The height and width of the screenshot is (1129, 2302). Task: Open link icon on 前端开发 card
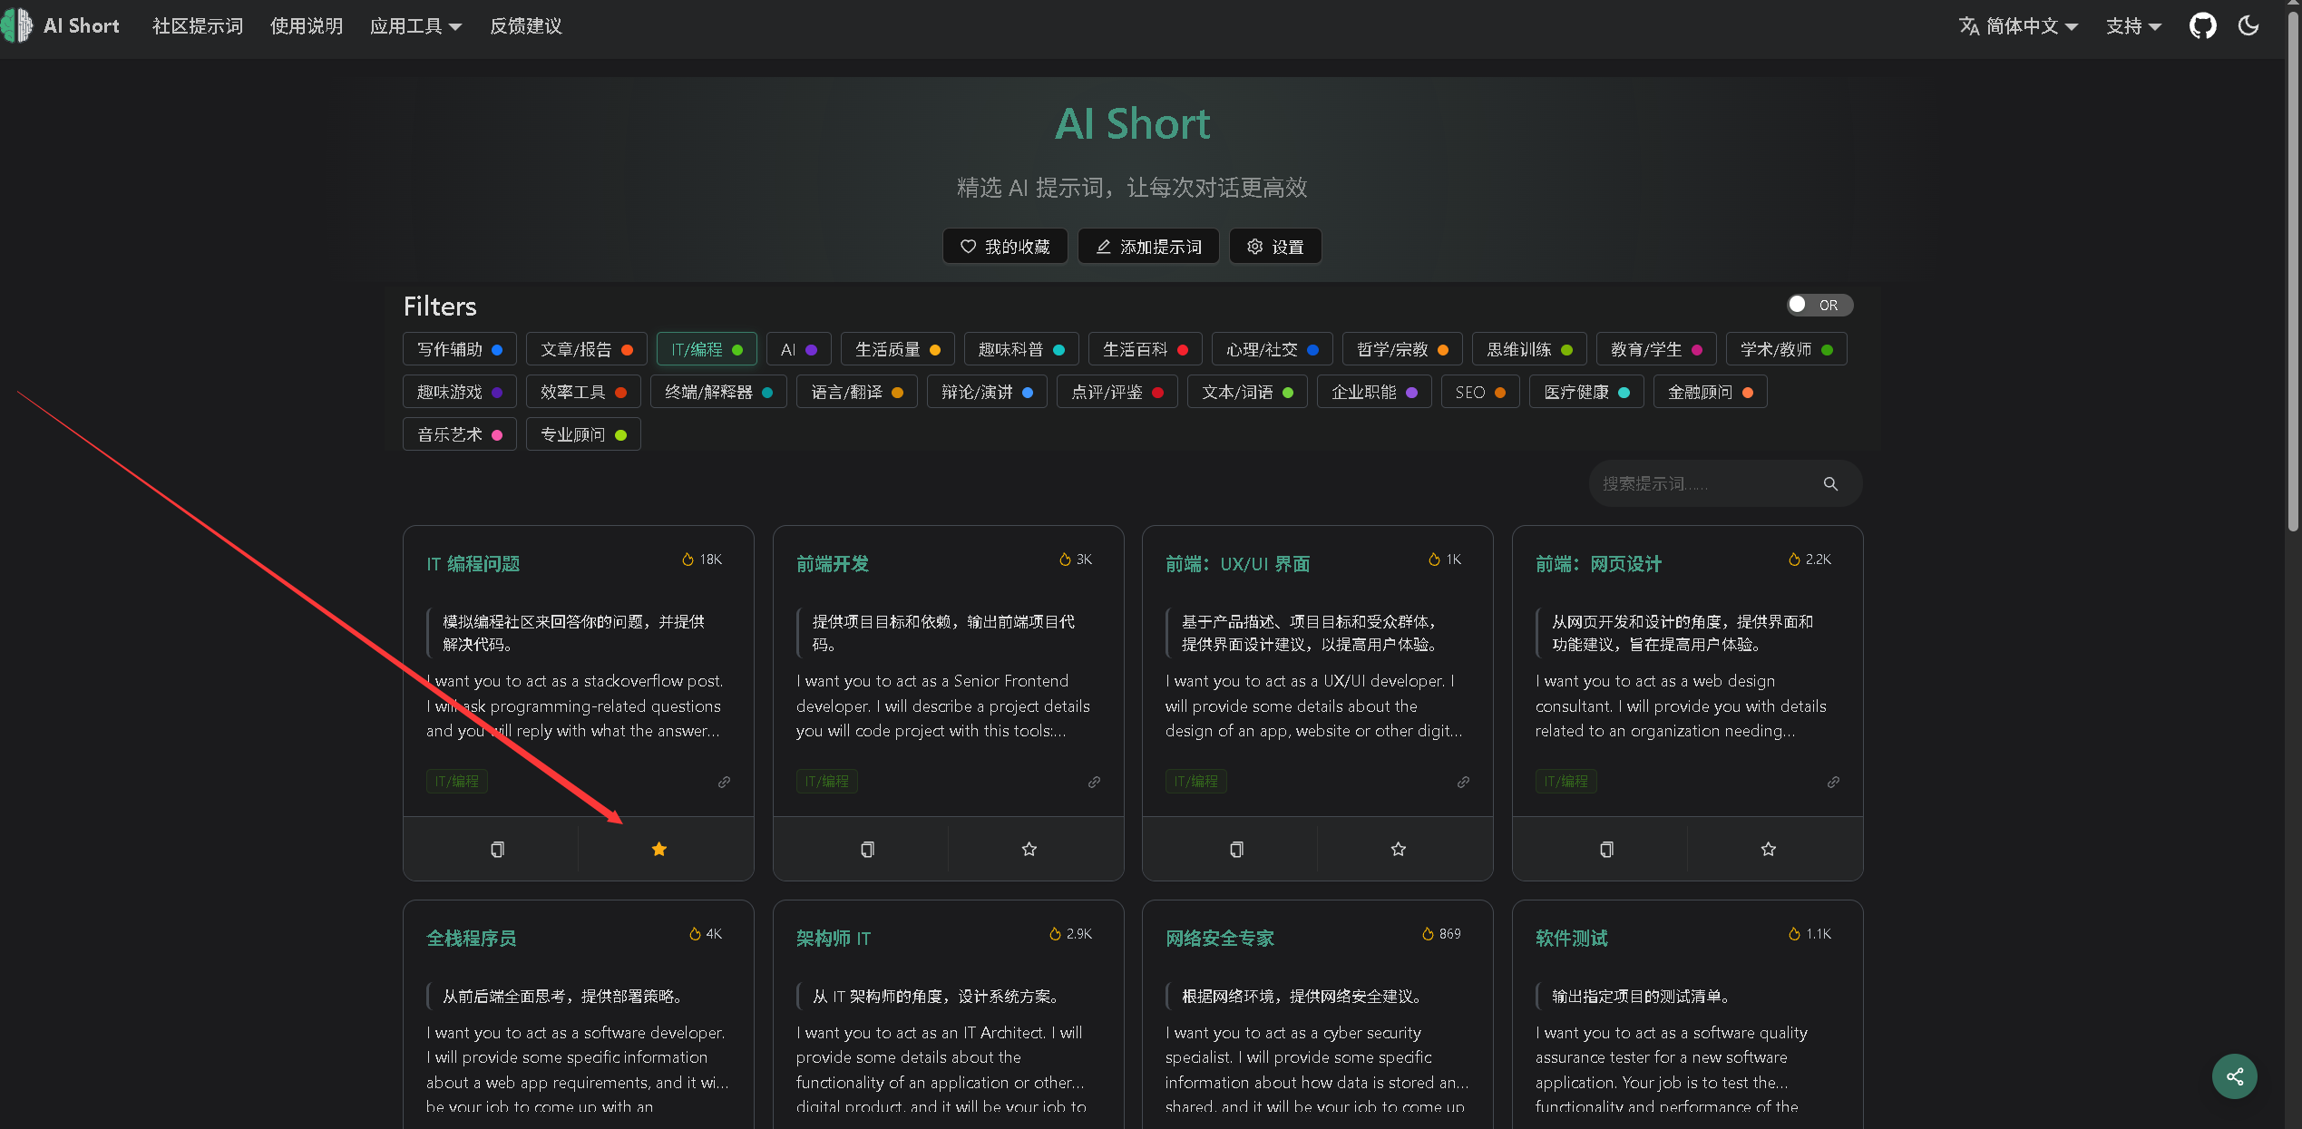pyautogui.click(x=1094, y=782)
